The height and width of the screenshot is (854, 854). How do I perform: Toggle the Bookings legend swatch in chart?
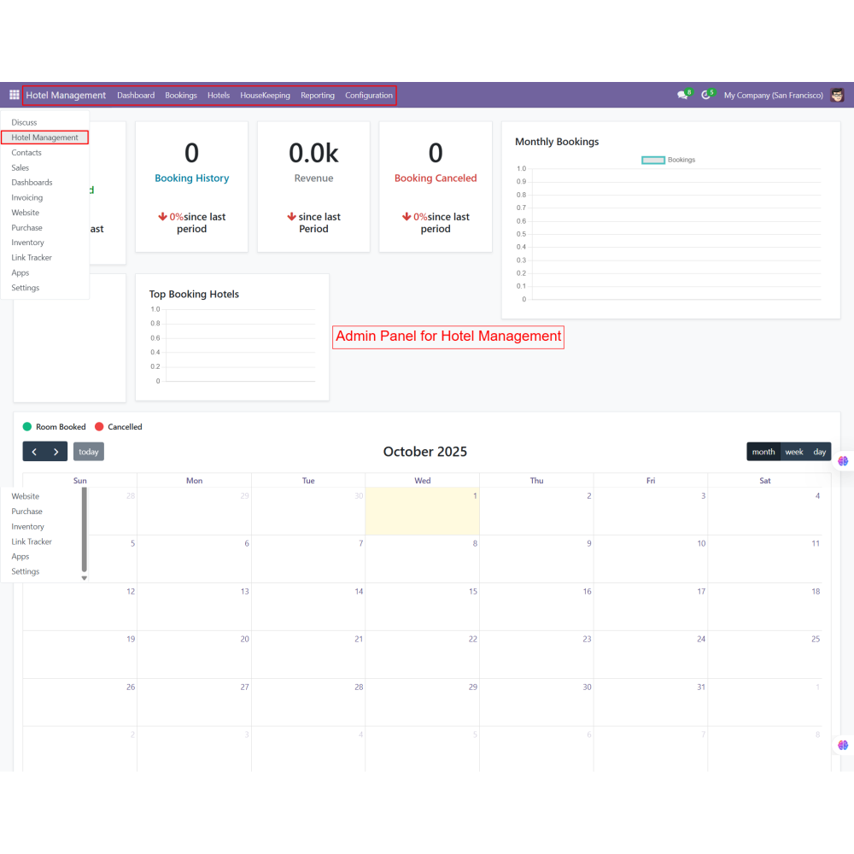point(653,160)
